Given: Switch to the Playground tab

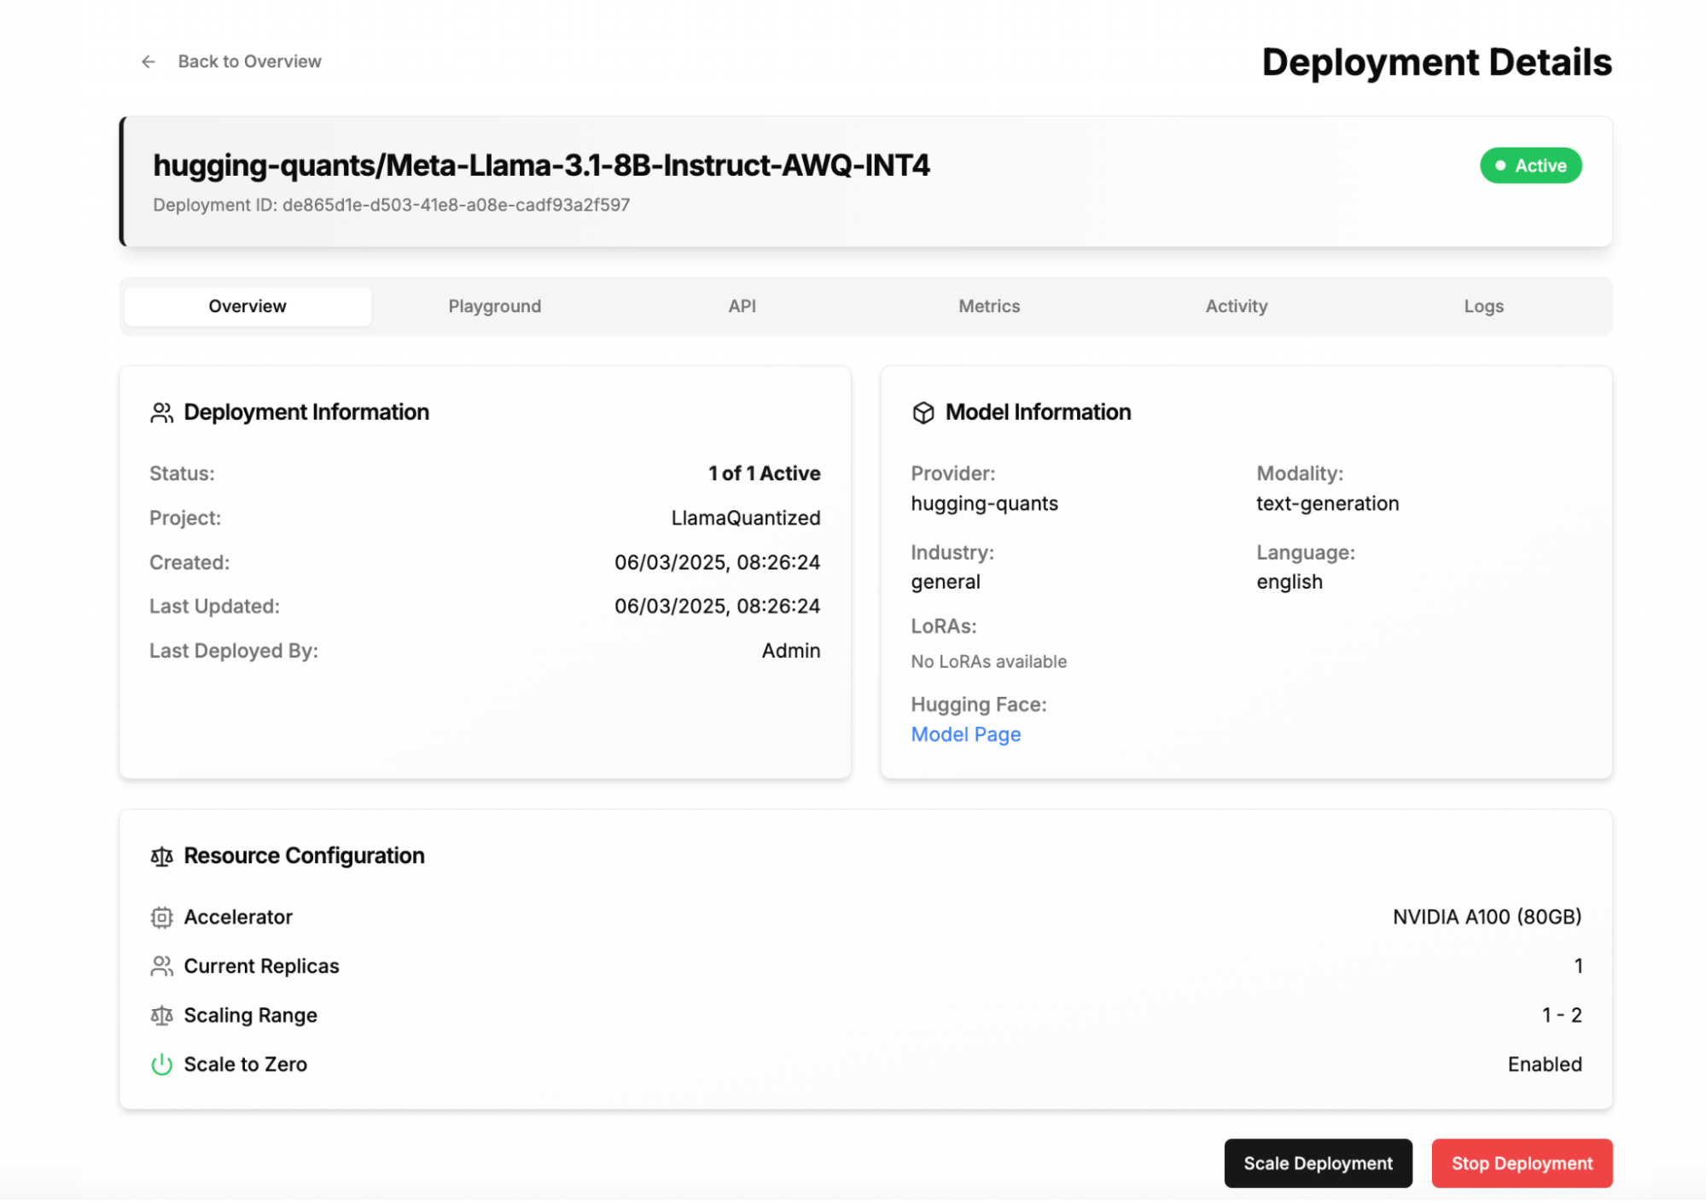Looking at the screenshot, I should click(494, 306).
